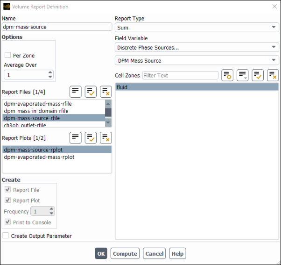
Task: Toggle tree view for Cell Zones
Action: click(x=227, y=75)
